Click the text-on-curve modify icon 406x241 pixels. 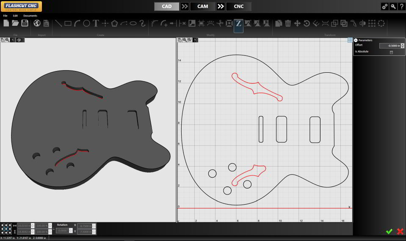click(x=210, y=24)
